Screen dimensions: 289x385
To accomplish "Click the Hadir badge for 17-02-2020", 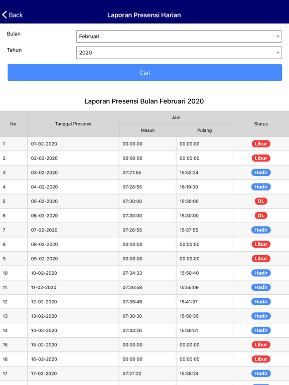I will tap(261, 373).
